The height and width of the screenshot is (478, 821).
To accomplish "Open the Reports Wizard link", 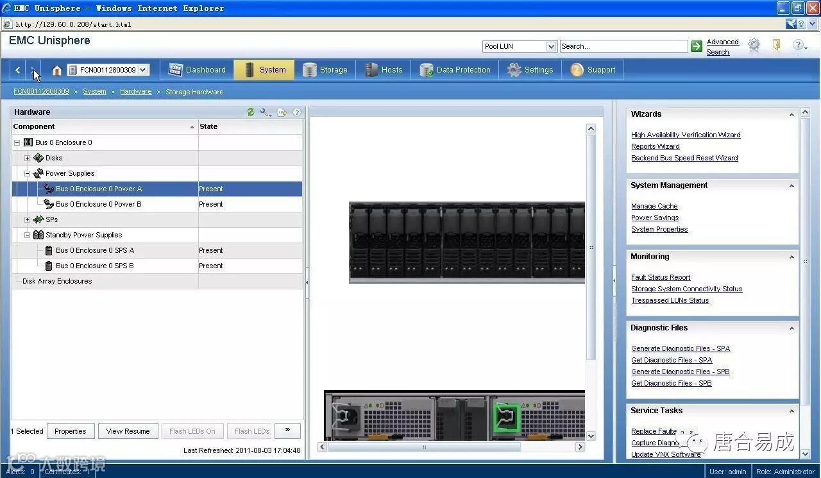I will (x=656, y=146).
